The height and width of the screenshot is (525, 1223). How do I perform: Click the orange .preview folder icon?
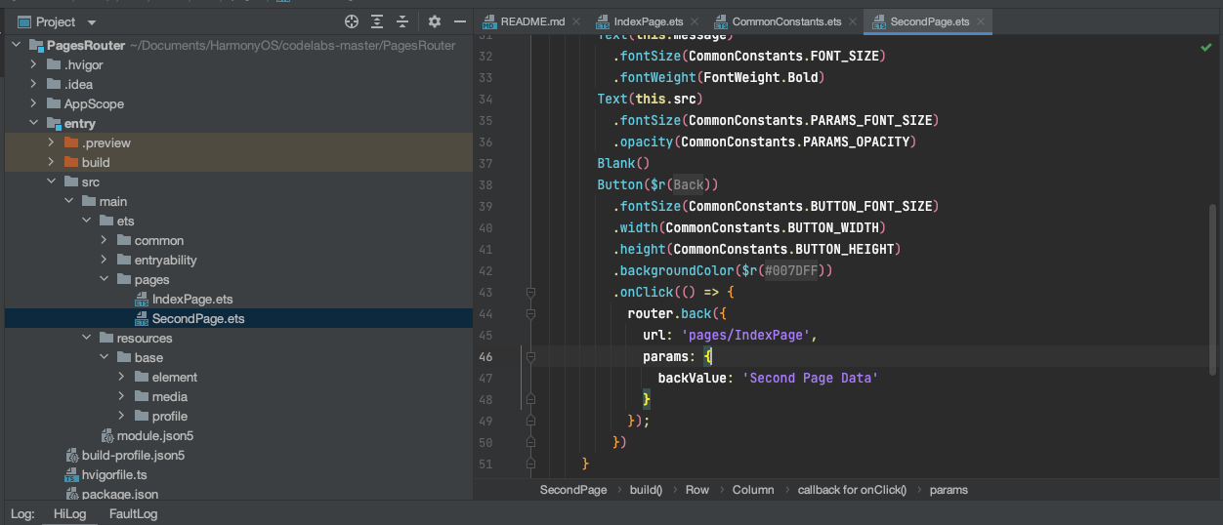click(70, 142)
